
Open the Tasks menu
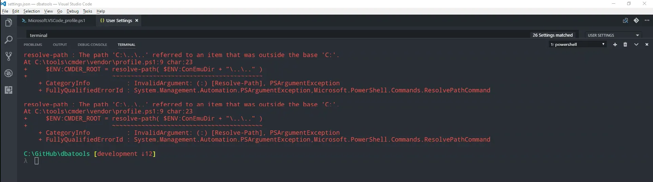tap(87, 11)
